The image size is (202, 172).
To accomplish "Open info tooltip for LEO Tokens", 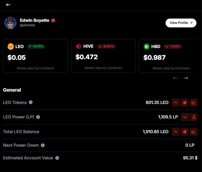I will [31, 102].
